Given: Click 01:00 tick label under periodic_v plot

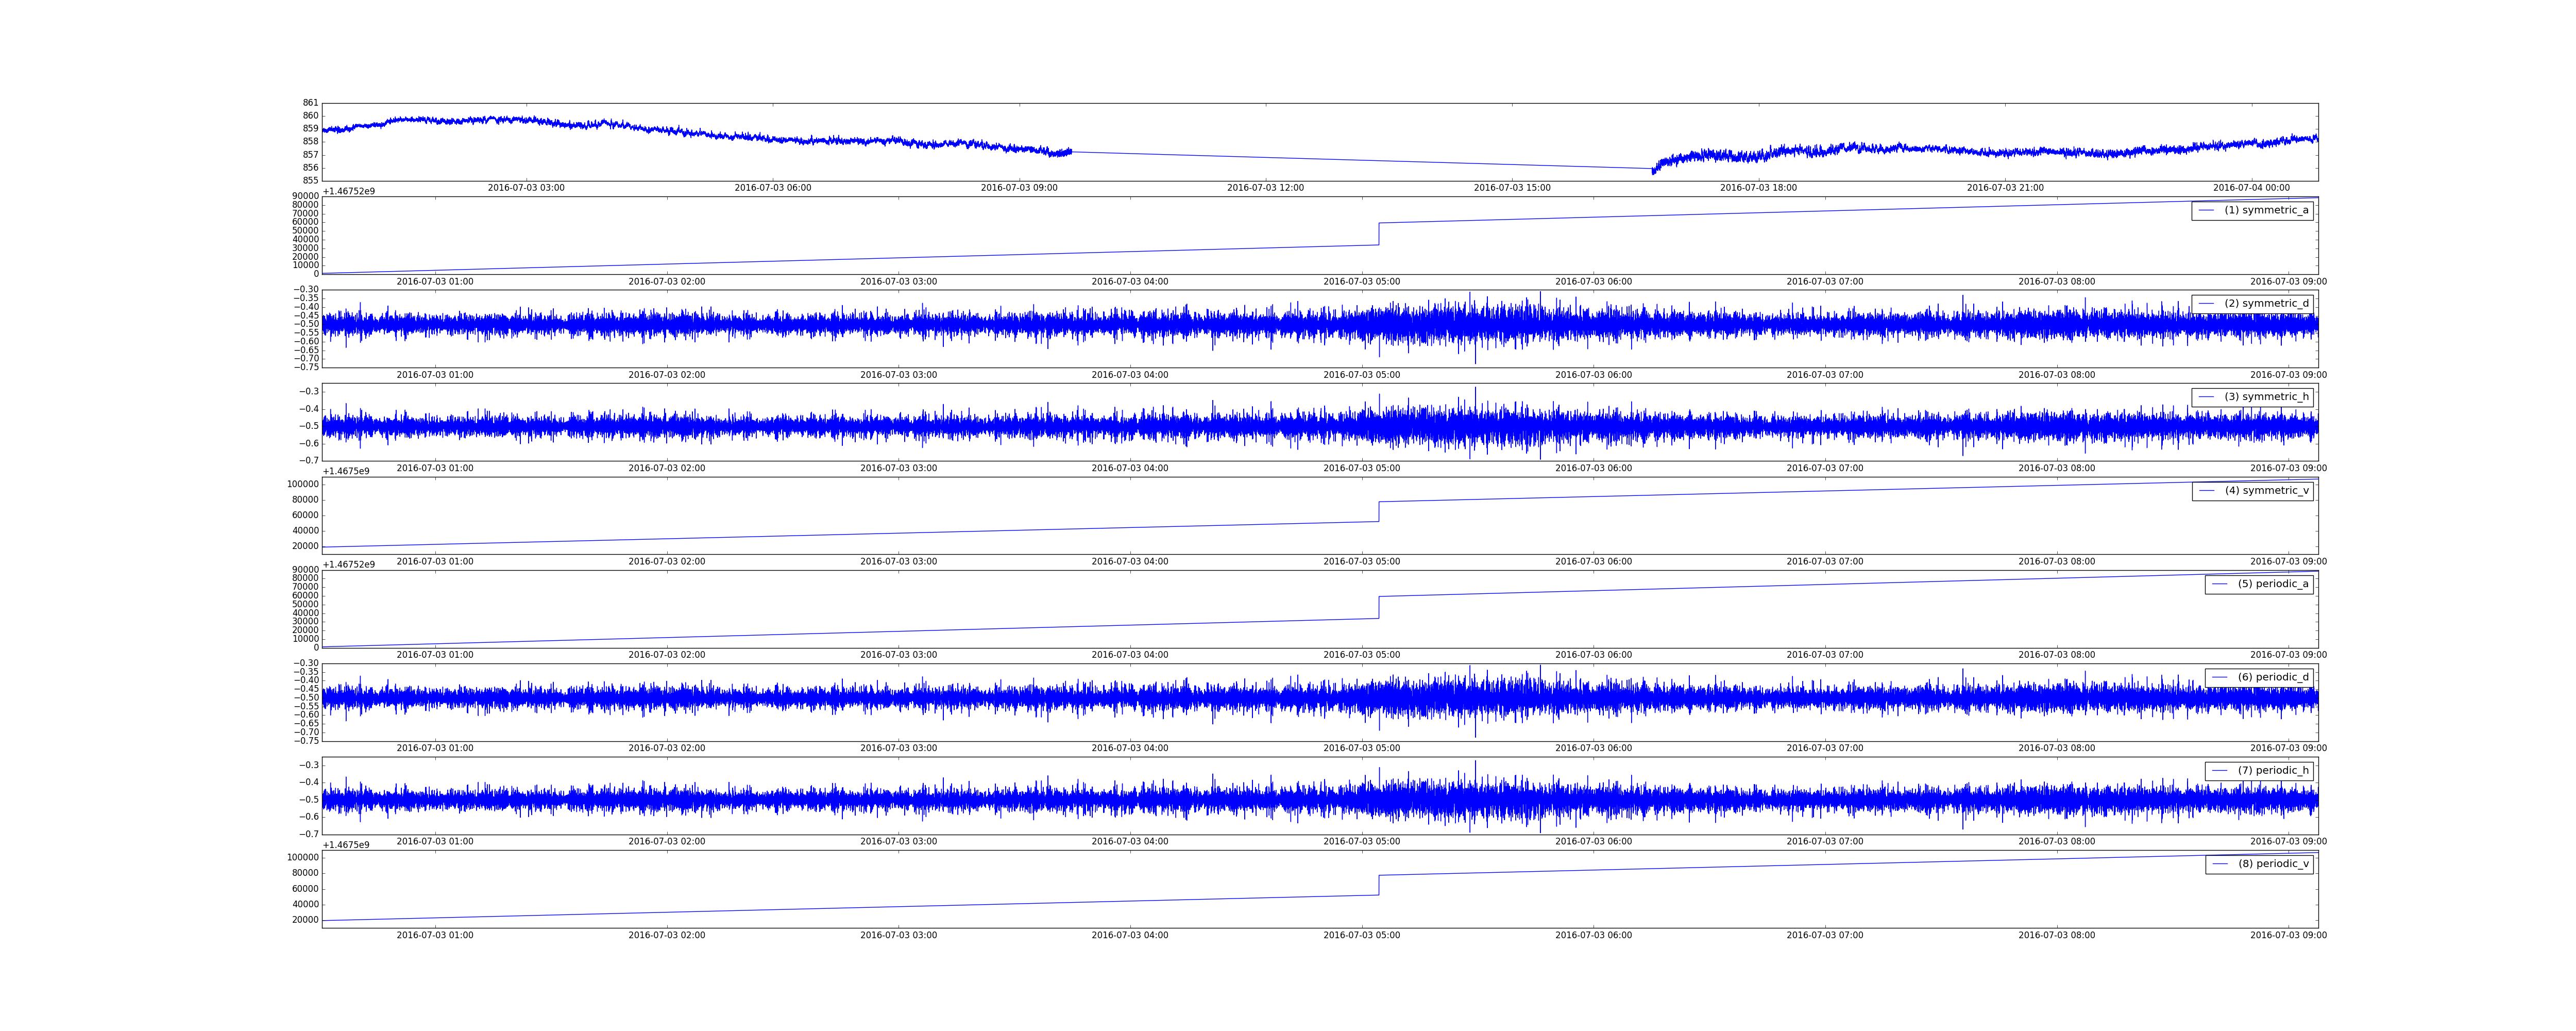Looking at the screenshot, I should click(x=435, y=936).
